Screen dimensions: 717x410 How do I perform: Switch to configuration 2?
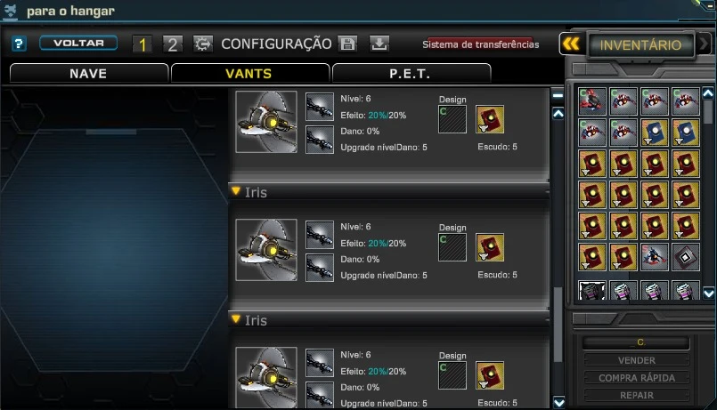[x=173, y=44]
